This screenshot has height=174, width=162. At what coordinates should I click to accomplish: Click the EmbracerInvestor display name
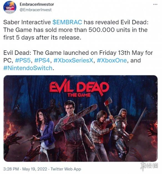pyautogui.click(x=37, y=4)
